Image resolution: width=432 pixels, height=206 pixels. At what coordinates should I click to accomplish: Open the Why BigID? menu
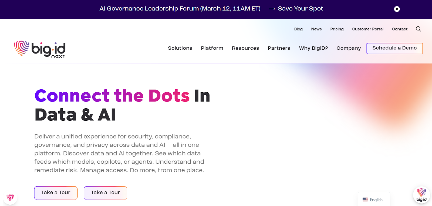point(313,48)
